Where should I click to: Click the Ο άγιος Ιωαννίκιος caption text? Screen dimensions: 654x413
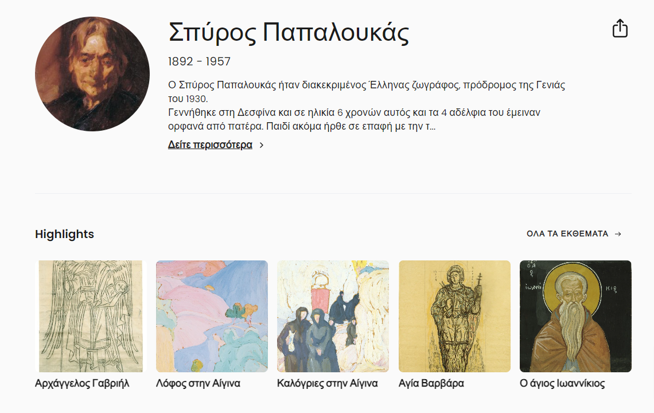click(562, 383)
